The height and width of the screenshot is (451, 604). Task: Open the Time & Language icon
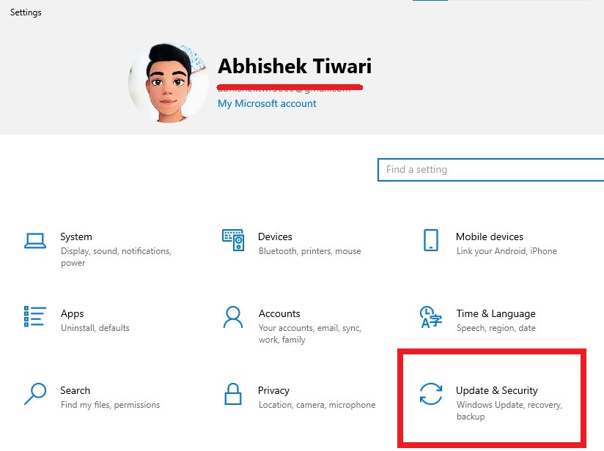pyautogui.click(x=431, y=317)
